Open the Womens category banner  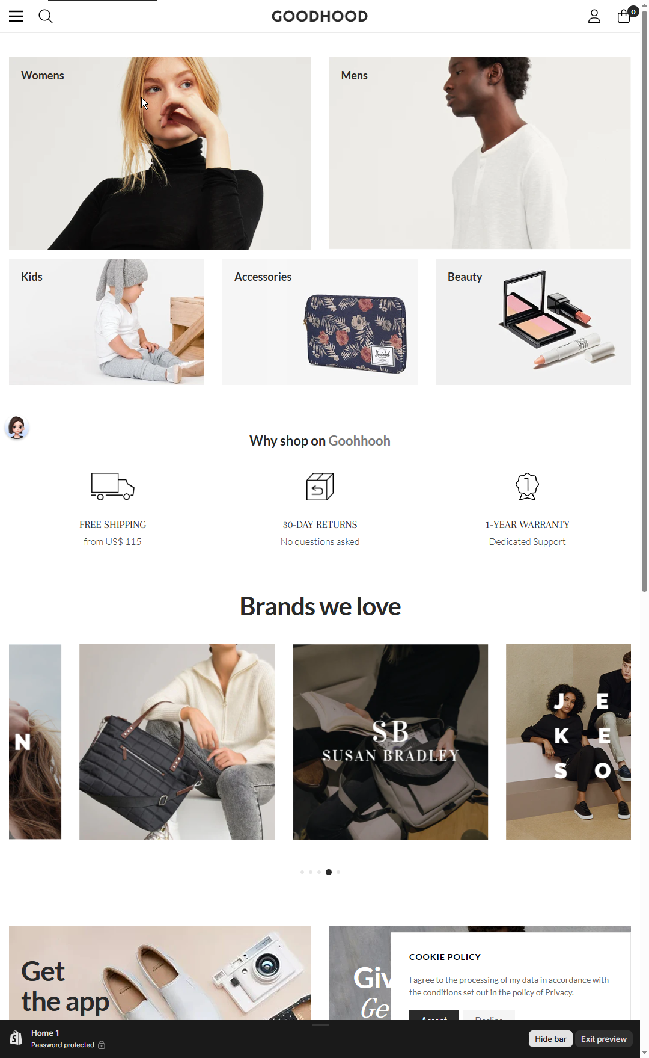[160, 153]
